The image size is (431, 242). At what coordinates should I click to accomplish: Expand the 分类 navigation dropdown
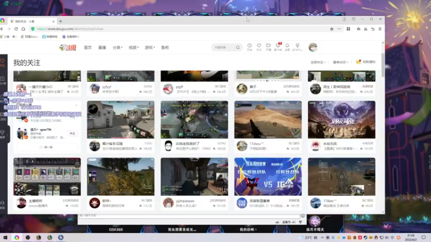coord(117,47)
